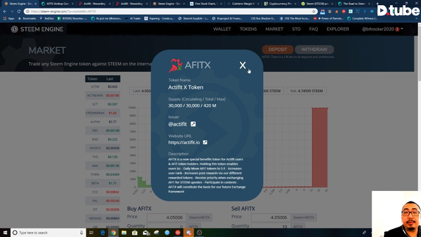
Task: Go back with browser back arrow
Action: pyautogui.click(x=5, y=12)
